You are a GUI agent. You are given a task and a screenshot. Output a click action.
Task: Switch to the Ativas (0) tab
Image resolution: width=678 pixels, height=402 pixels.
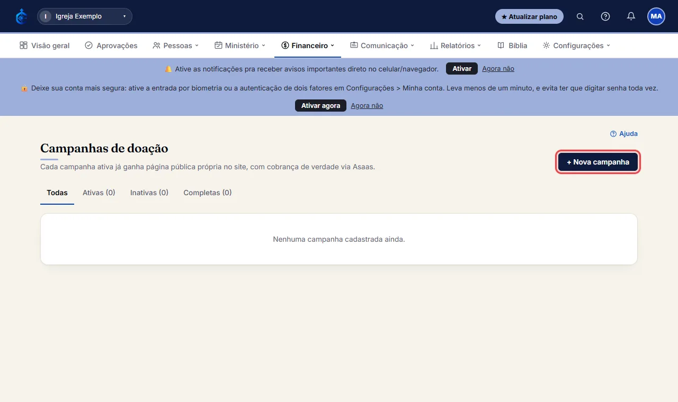point(99,193)
